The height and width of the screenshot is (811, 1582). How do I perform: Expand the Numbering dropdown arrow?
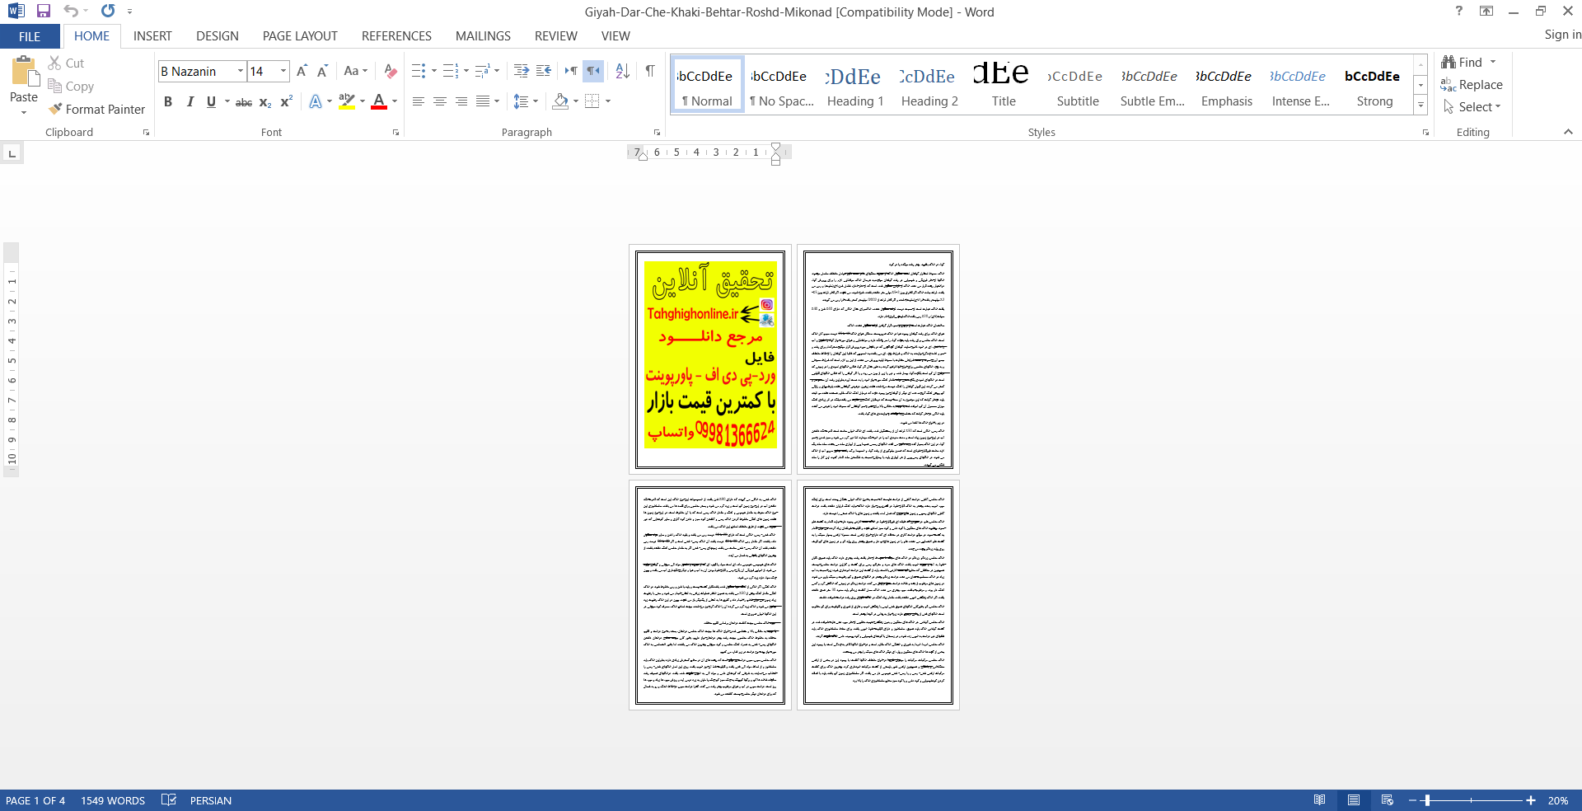pyautogui.click(x=466, y=71)
